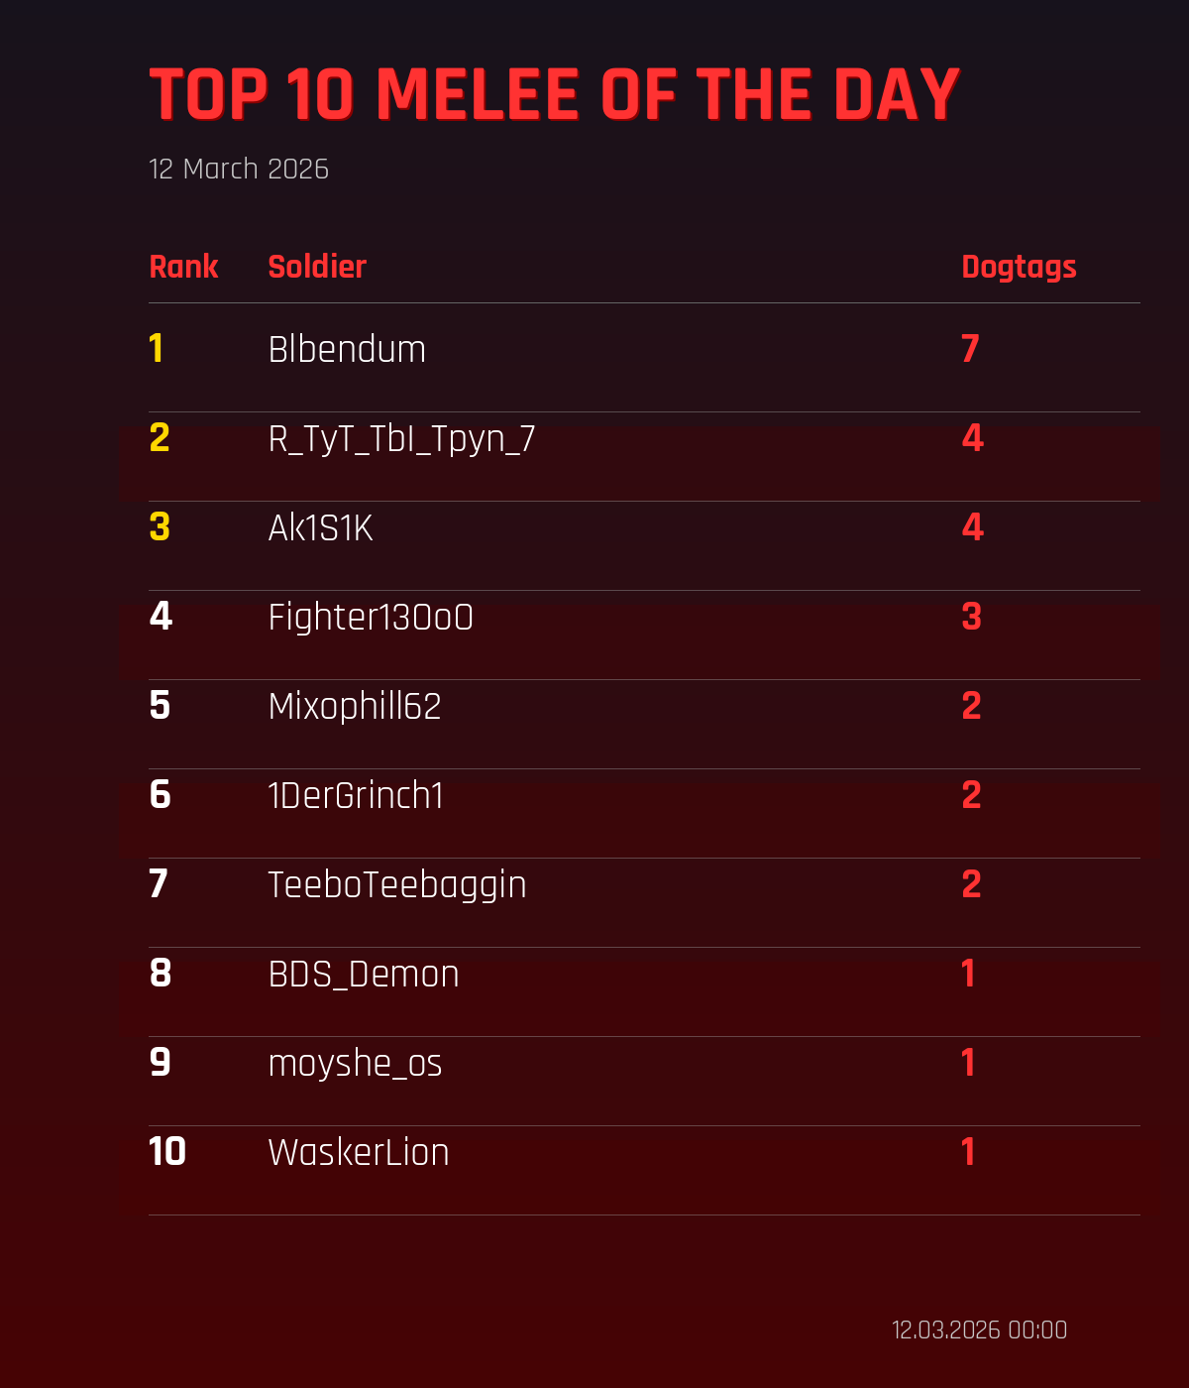Click the Dogtags column header
The height and width of the screenshot is (1388, 1189).
(1019, 268)
